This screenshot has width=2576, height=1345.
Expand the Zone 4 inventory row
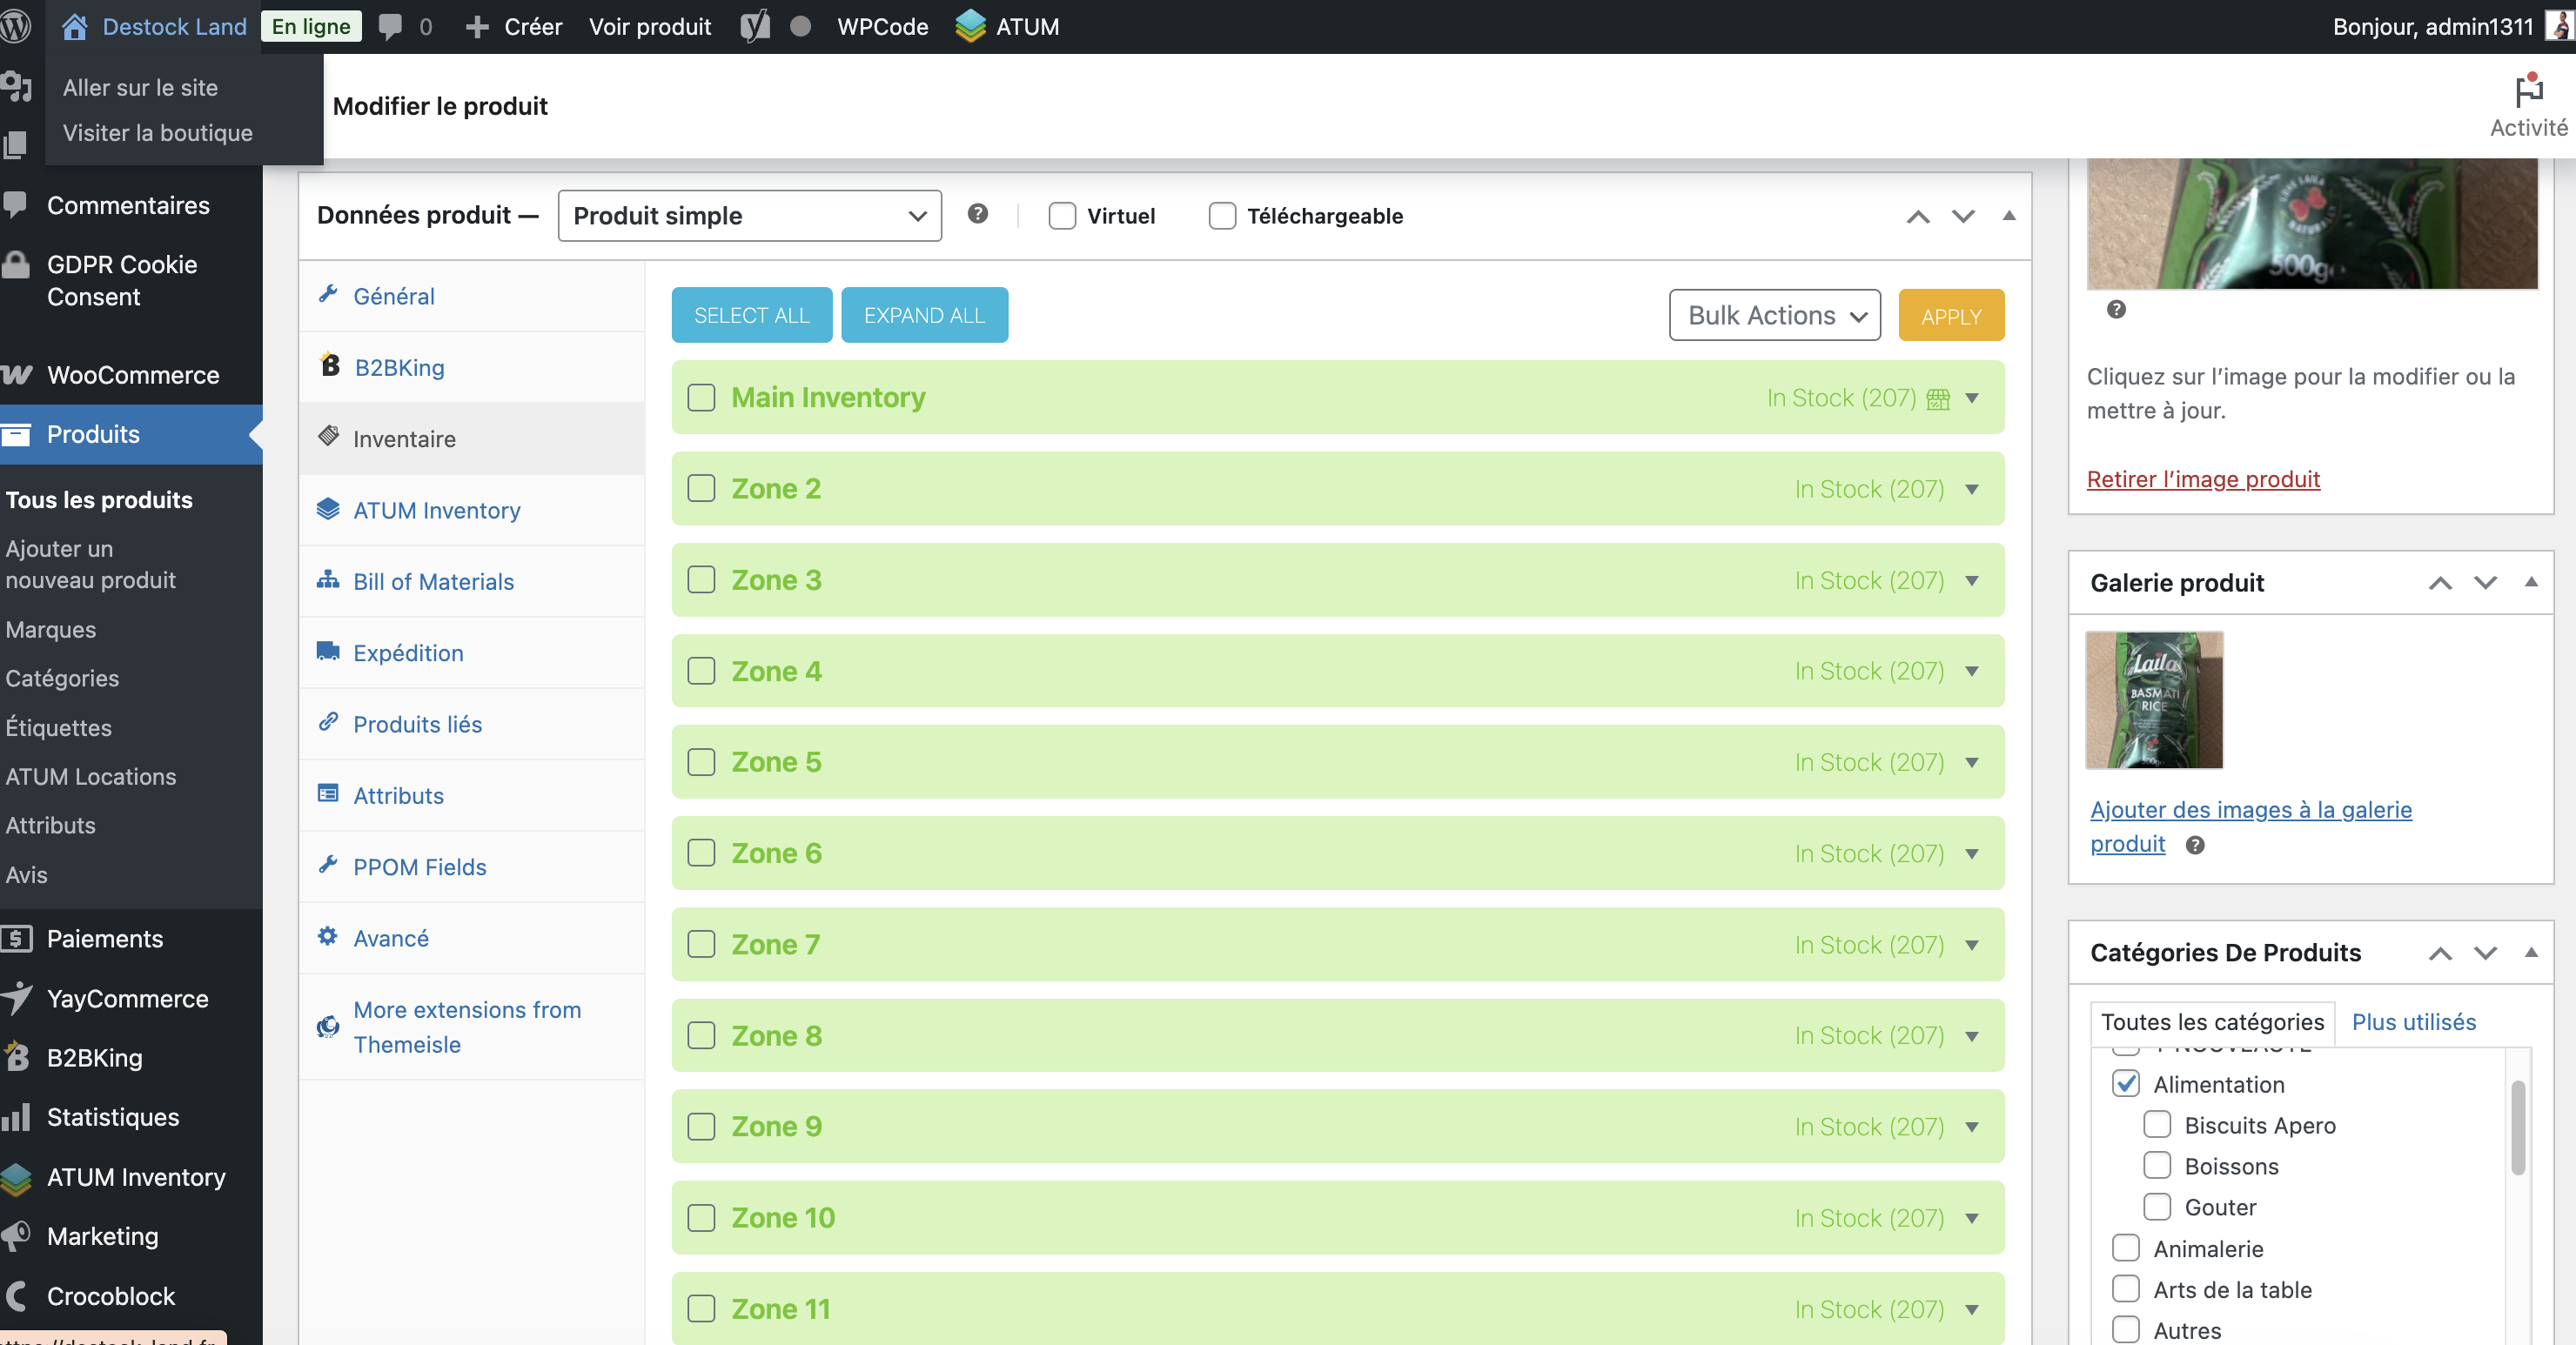(1971, 671)
